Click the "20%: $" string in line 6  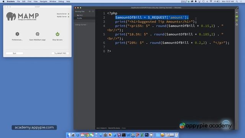(x=136, y=43)
